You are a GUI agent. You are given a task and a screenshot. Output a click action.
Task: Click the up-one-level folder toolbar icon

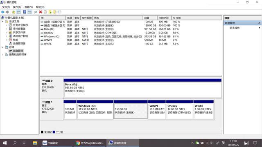click(14, 12)
